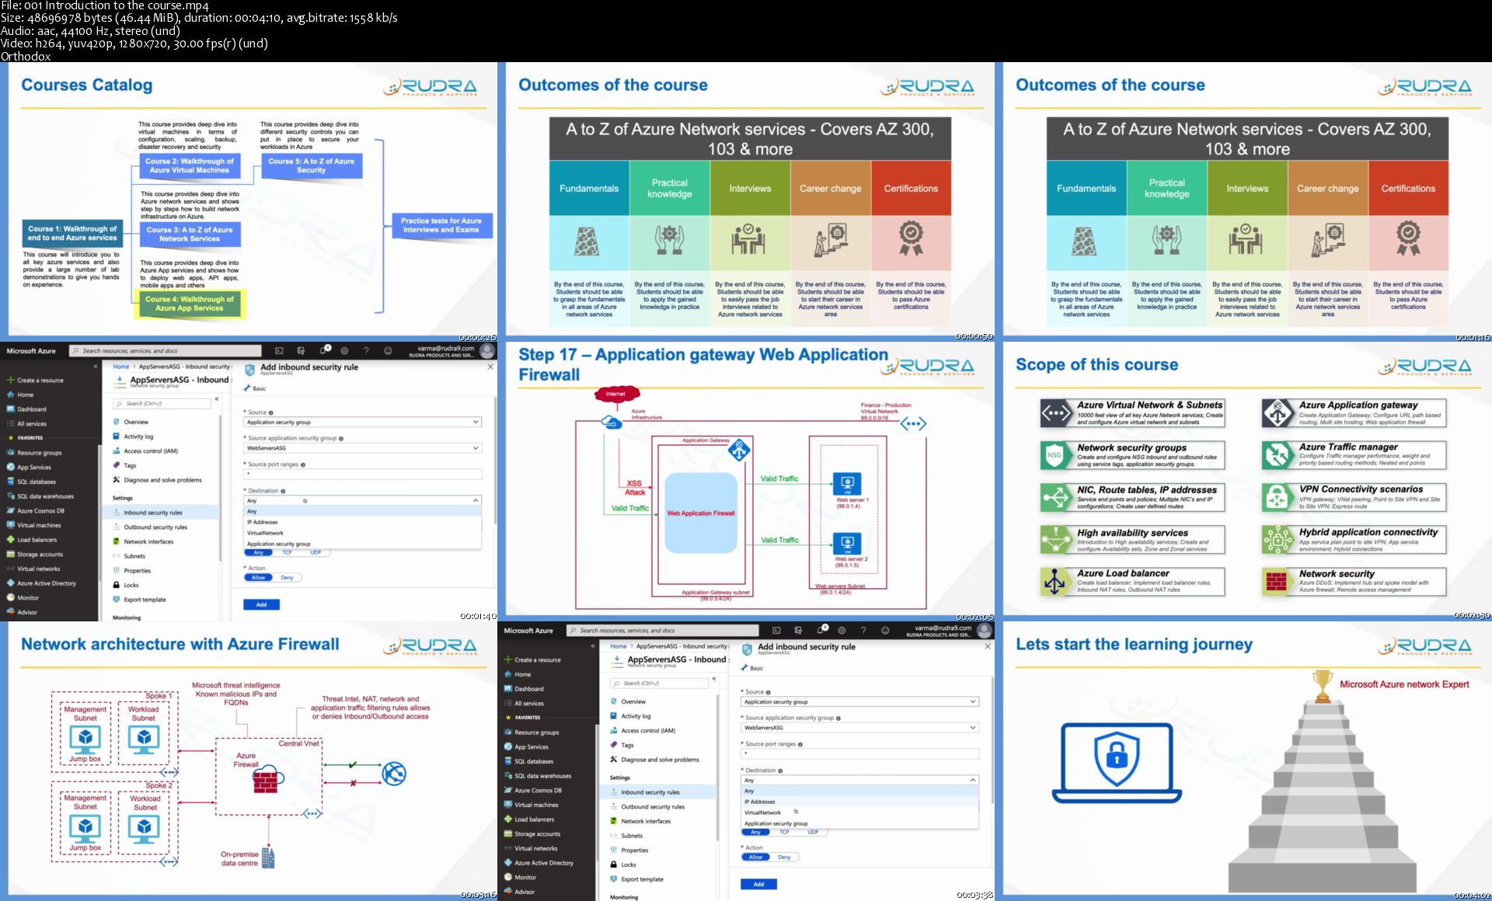Click Course 4 Azure App Services highlighted box
Image resolution: width=1492 pixels, height=901 pixels.
[190, 304]
